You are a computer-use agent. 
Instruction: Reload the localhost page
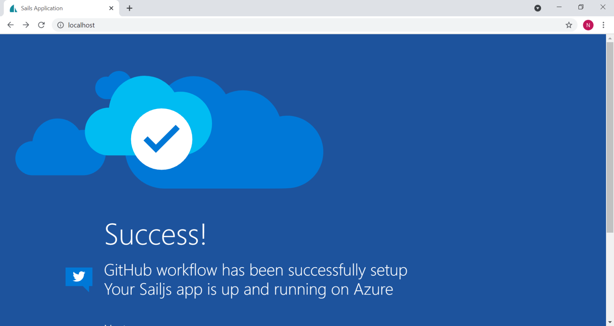pos(41,25)
